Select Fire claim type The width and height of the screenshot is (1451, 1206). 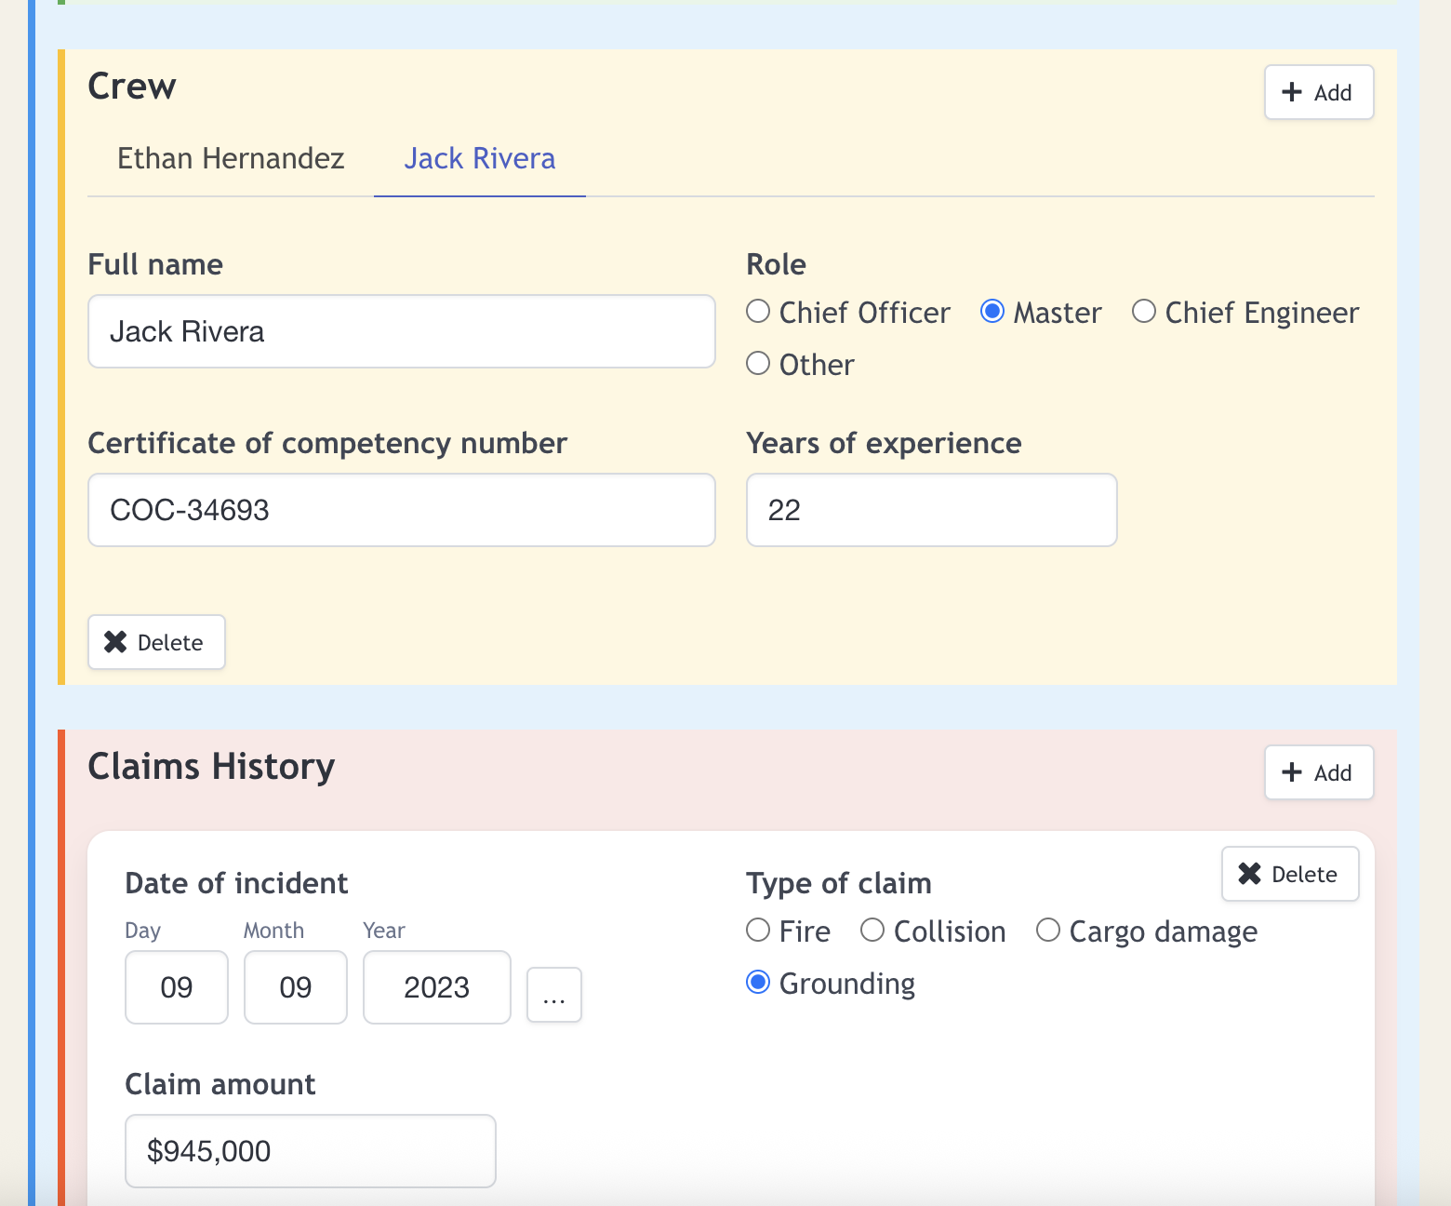pyautogui.click(x=758, y=931)
